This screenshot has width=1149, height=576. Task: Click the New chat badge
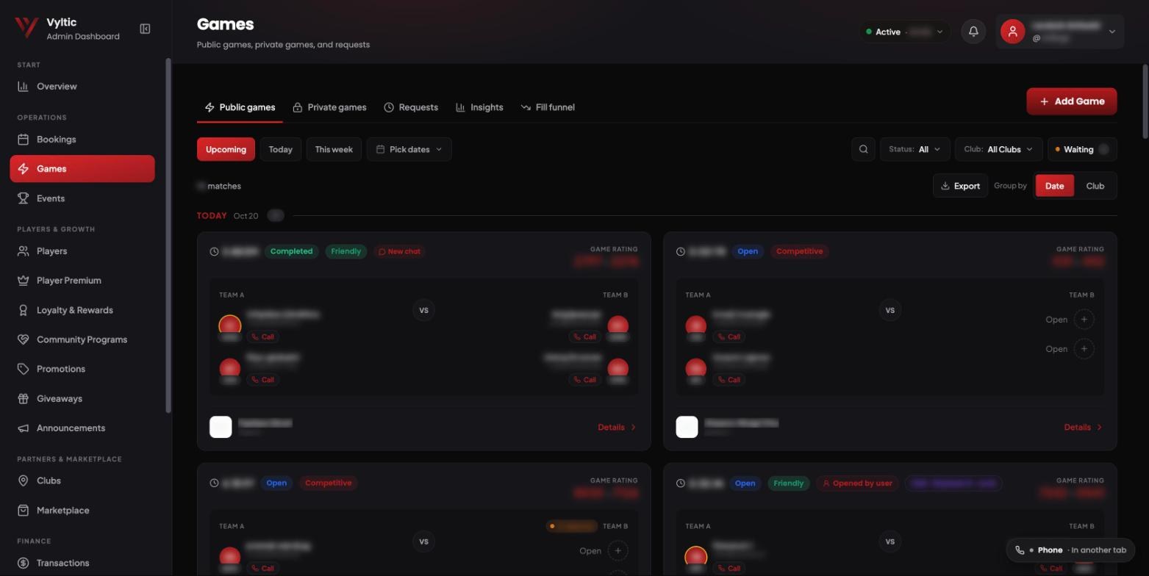coord(399,251)
